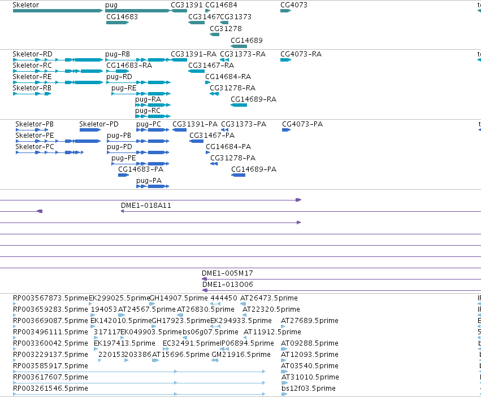Select the AT26473.5prime EST label
Viewport: 481px width, 397px height.
(x=268, y=298)
